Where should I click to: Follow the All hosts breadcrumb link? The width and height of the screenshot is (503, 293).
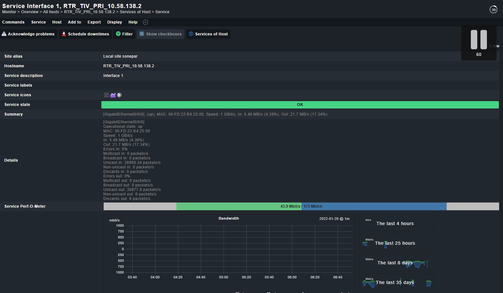(51, 12)
